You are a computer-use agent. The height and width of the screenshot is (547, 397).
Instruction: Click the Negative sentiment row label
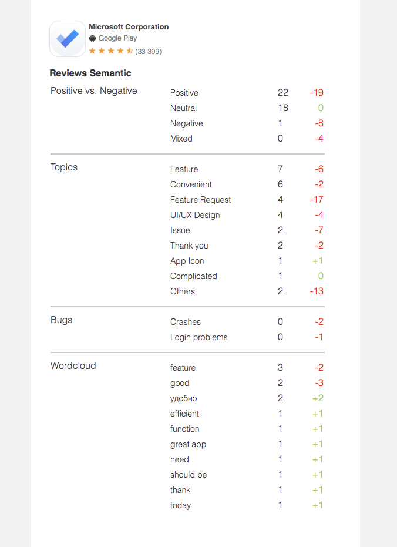pyautogui.click(x=186, y=123)
